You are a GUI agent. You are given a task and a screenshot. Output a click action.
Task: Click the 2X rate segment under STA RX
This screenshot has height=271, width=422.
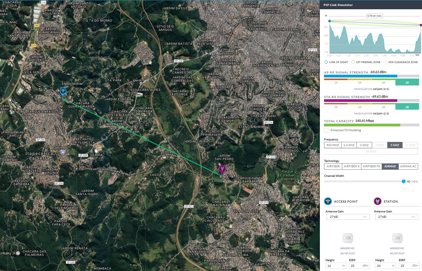[x=360, y=107]
